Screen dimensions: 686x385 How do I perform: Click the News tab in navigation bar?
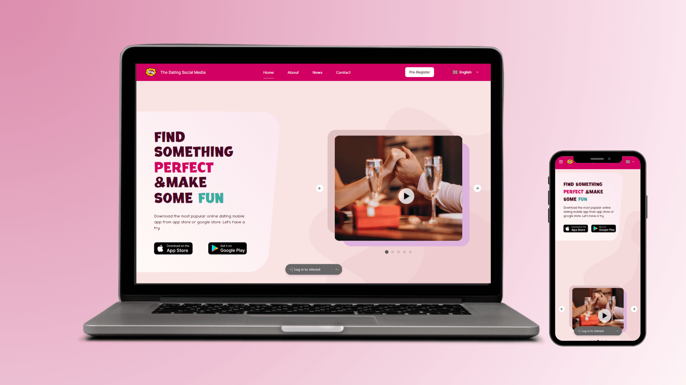[318, 72]
